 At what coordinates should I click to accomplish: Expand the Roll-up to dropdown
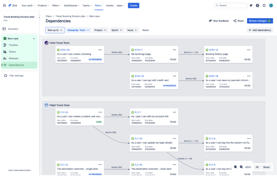click(x=55, y=30)
